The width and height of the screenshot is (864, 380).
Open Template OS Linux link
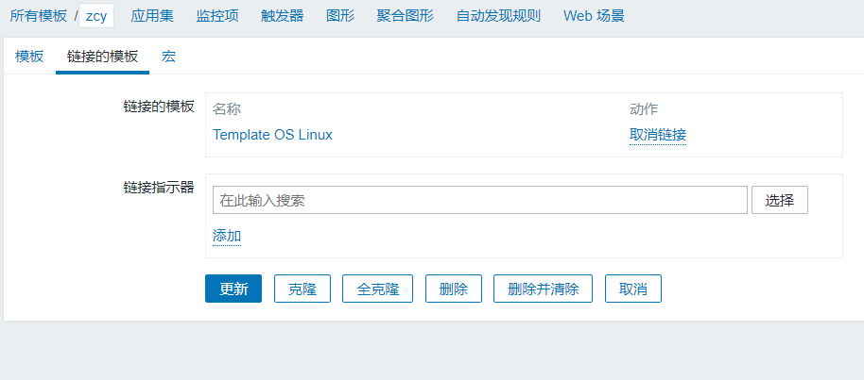[272, 135]
